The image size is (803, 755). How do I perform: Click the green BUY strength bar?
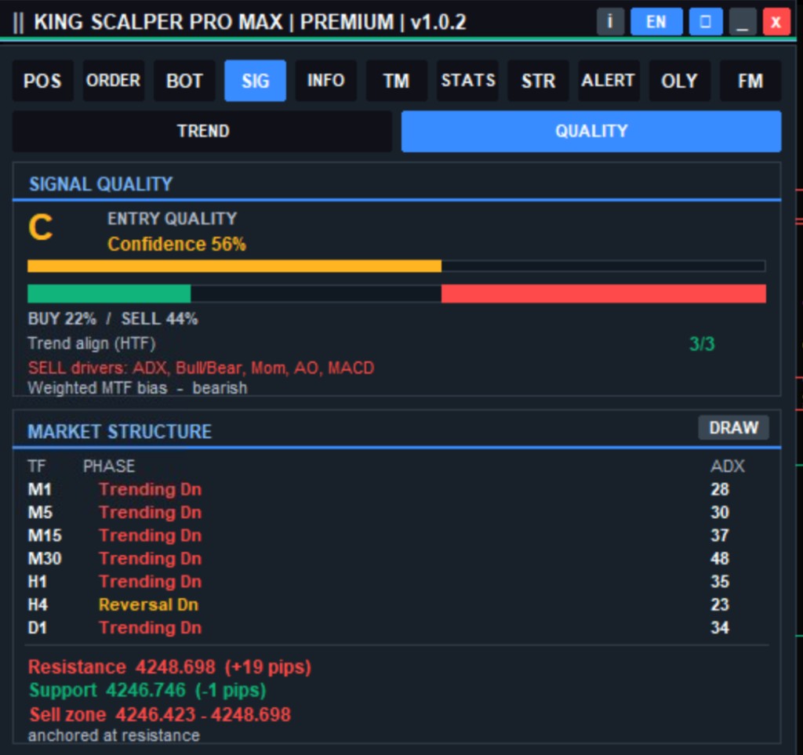109,294
